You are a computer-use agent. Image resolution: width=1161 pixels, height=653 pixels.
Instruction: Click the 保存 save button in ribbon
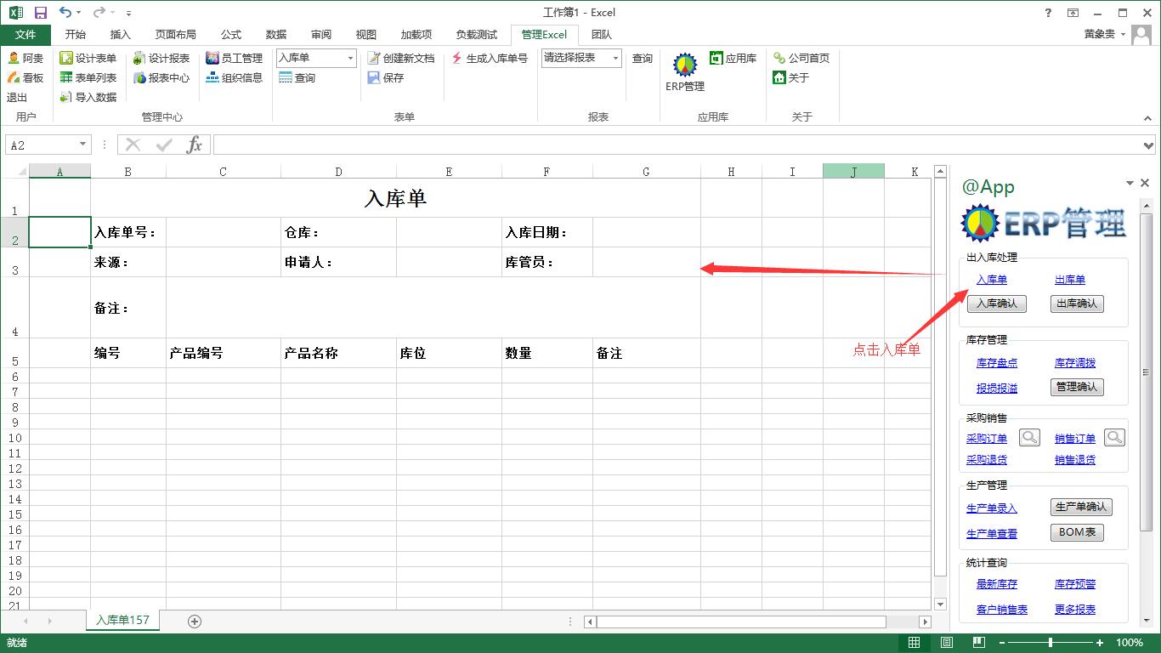point(386,77)
